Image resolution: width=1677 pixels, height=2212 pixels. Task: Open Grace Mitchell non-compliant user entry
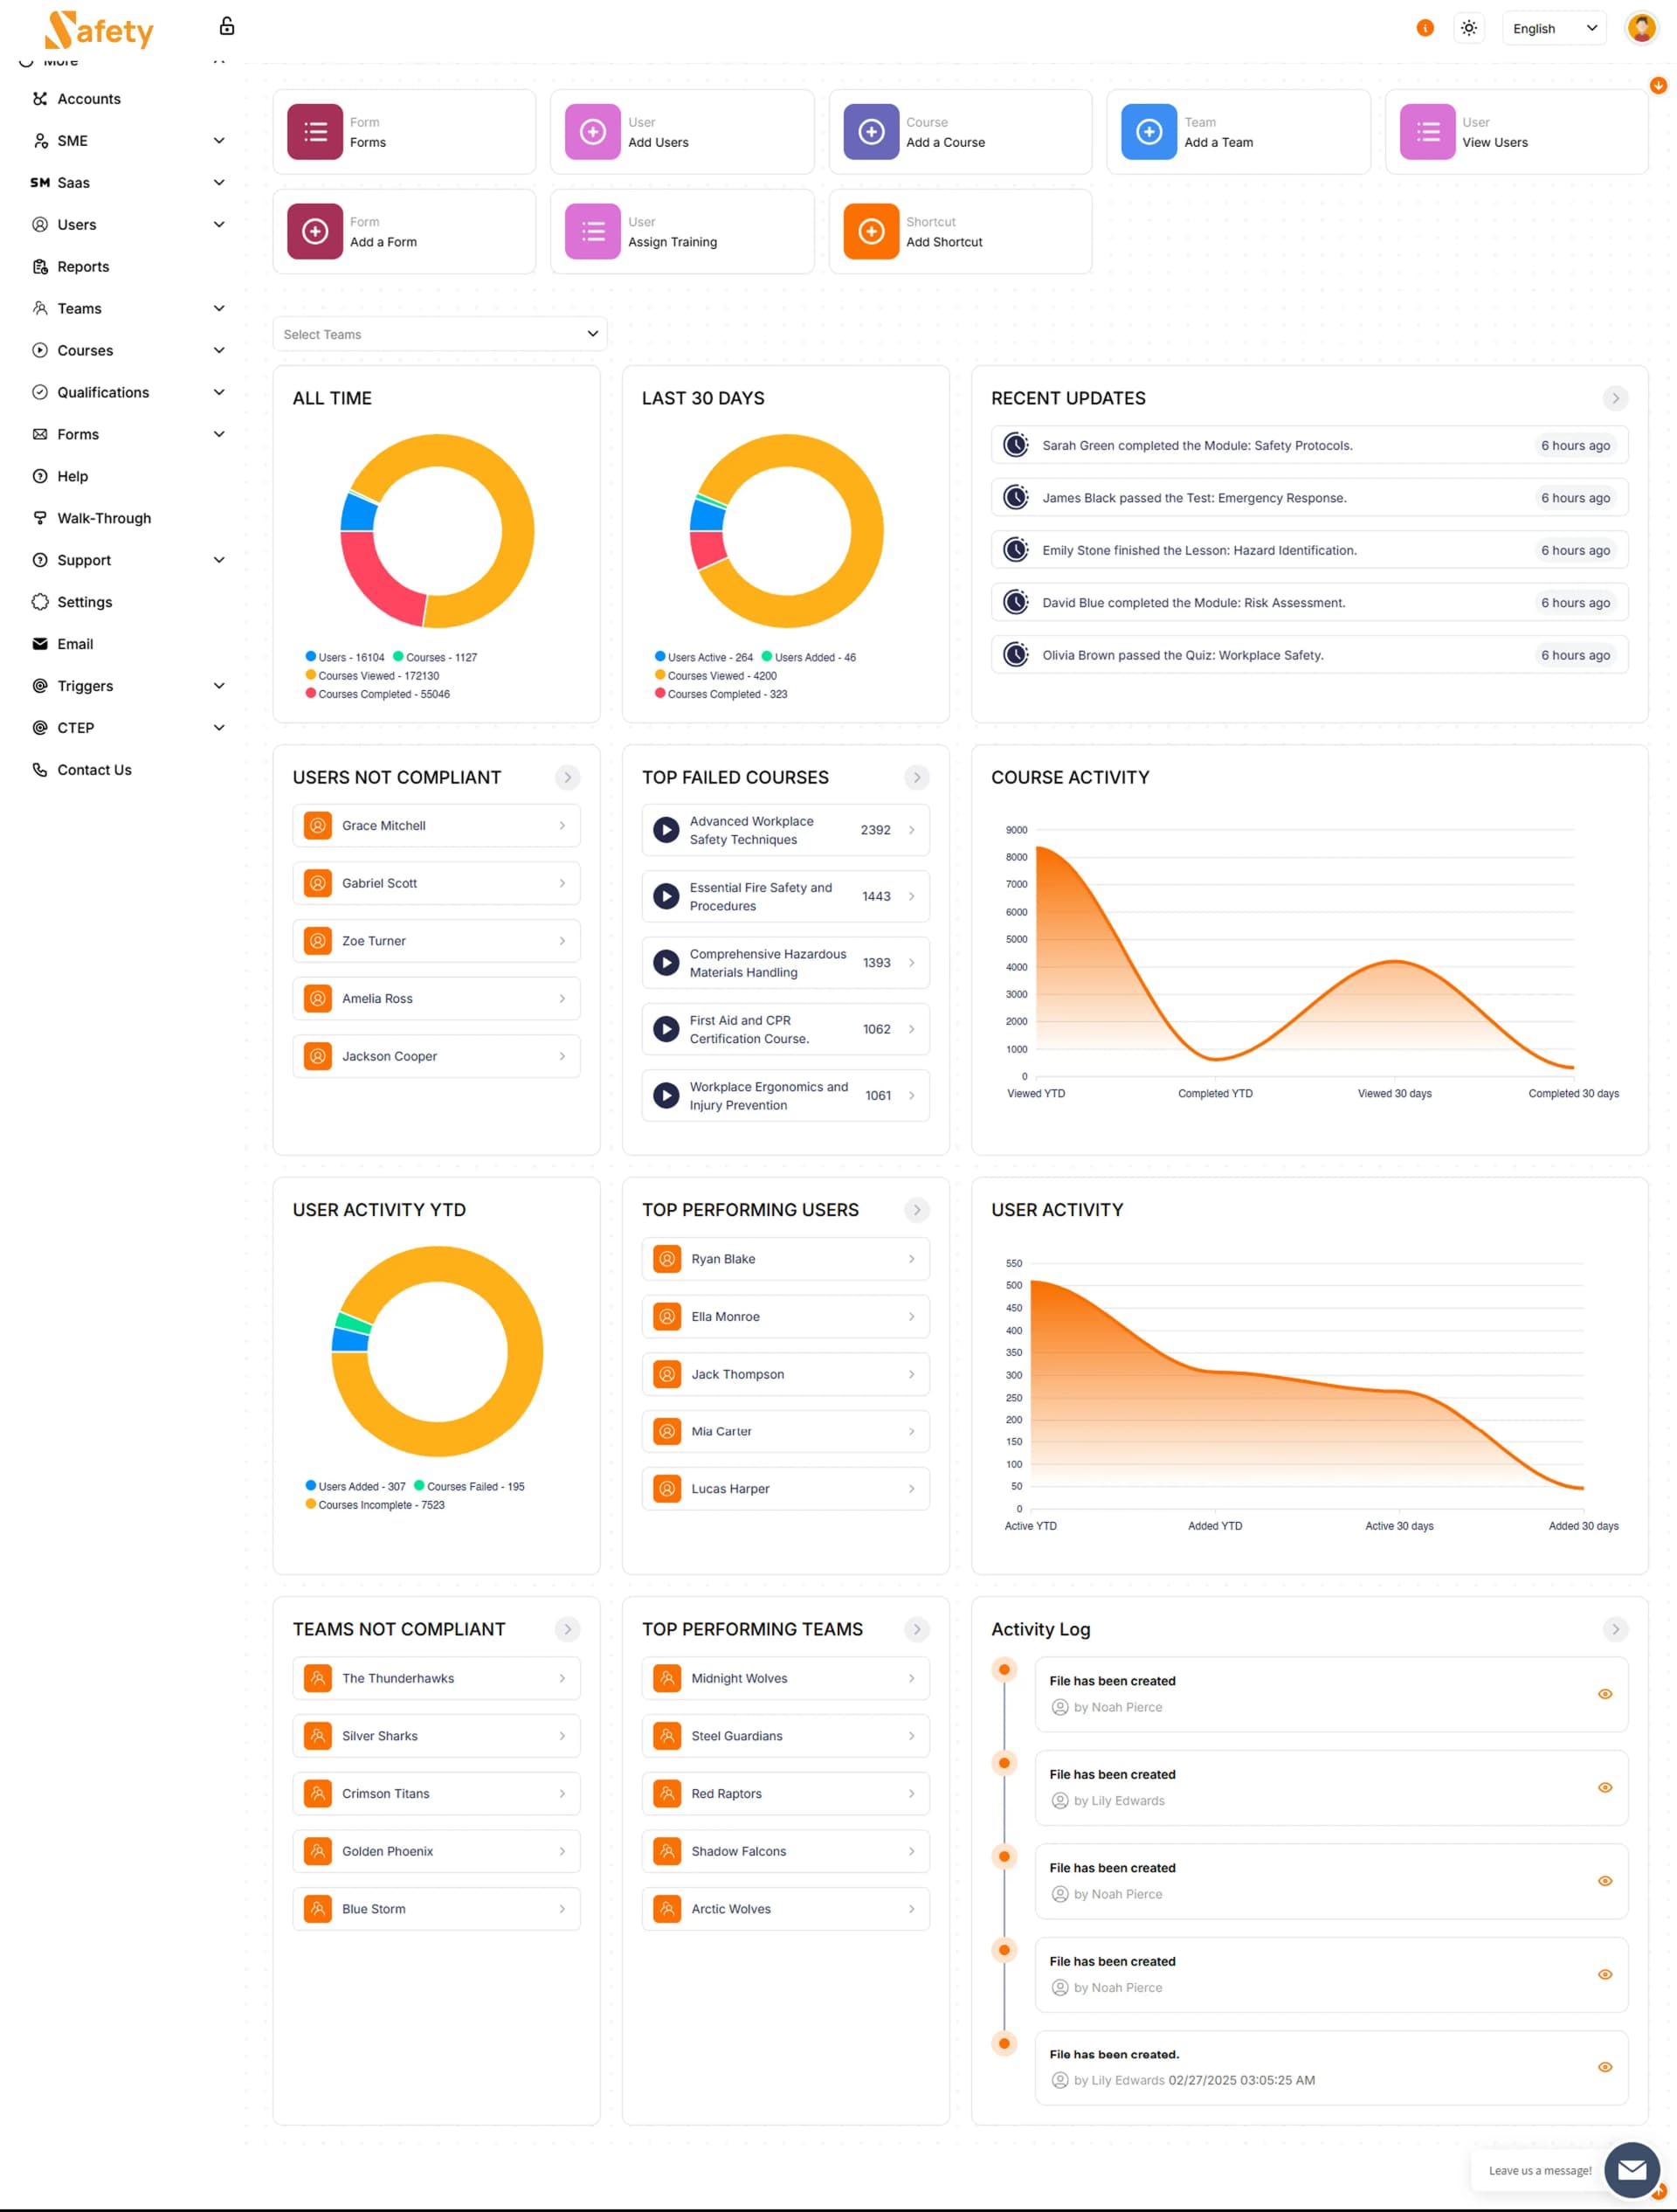pyautogui.click(x=436, y=826)
